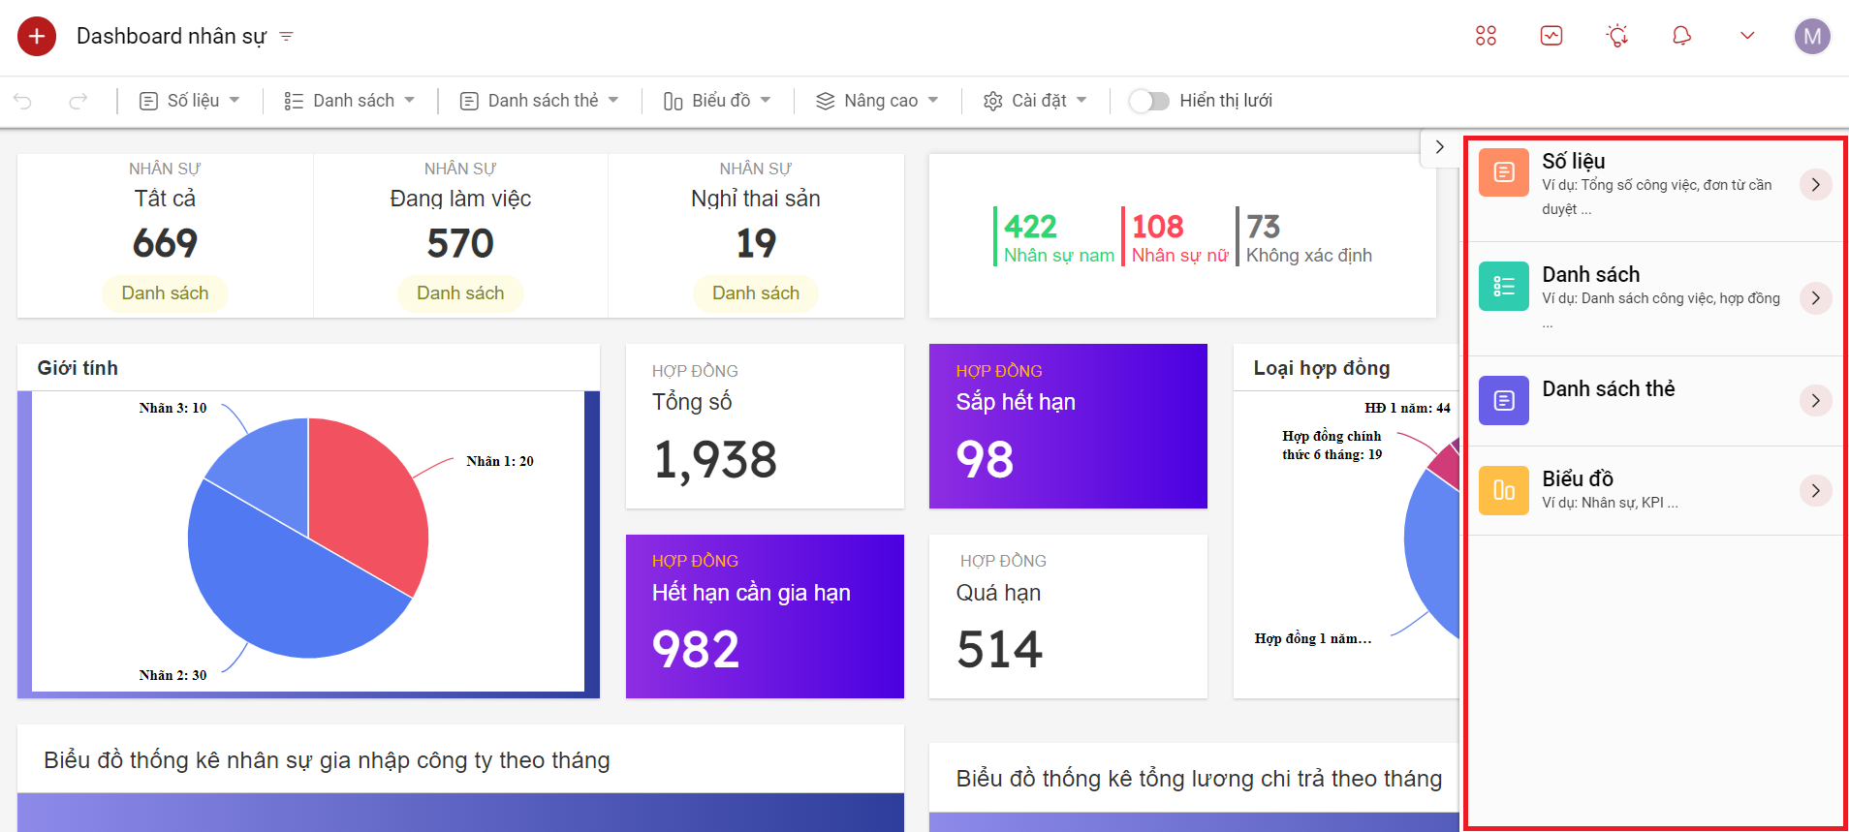Viewport: 1849px width, 832px height.
Task: Expand the Nâng cao dropdown
Action: (x=877, y=101)
